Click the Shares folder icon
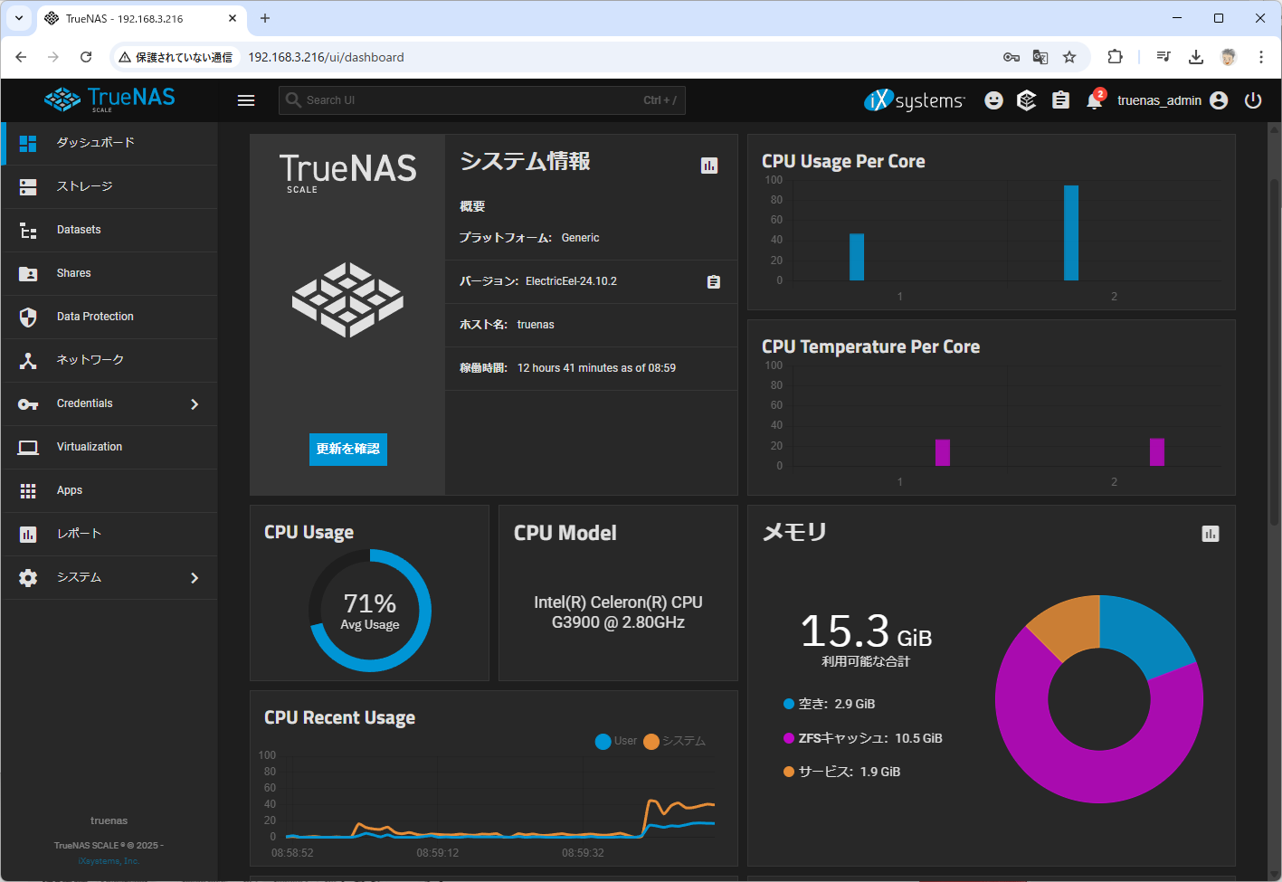 [x=28, y=273]
